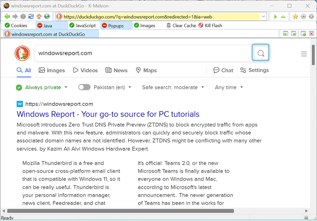
Task: Go forward with the gray right arrow
Action: pyautogui.click(x=15, y=16)
